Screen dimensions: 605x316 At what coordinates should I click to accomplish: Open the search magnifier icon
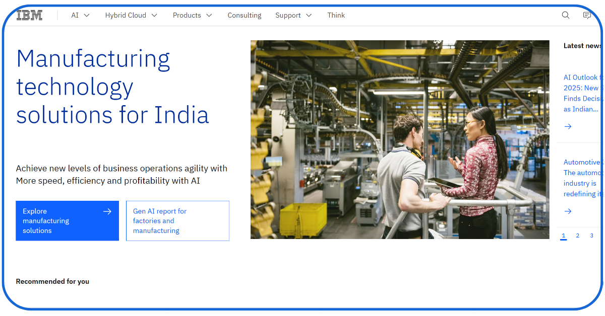click(x=566, y=15)
